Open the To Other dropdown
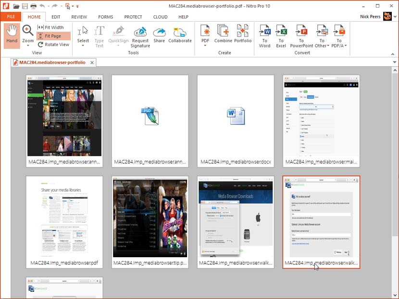 pos(321,46)
